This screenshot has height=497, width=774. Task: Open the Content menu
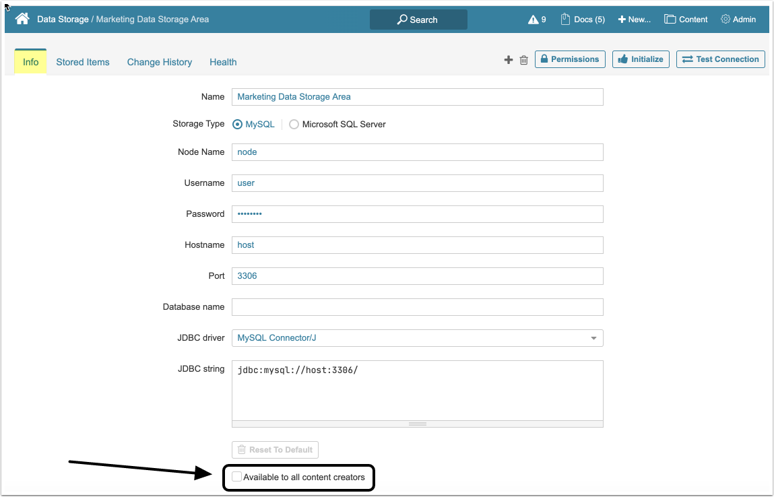click(x=686, y=20)
